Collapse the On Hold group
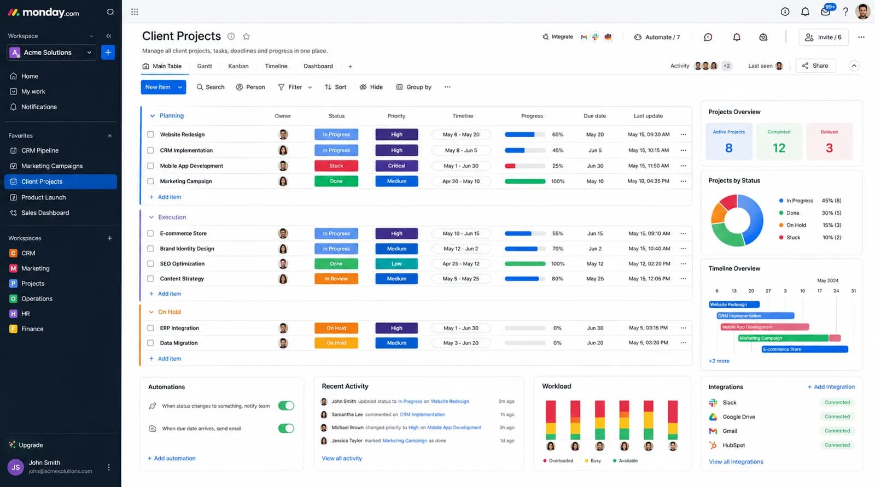 pyautogui.click(x=151, y=312)
